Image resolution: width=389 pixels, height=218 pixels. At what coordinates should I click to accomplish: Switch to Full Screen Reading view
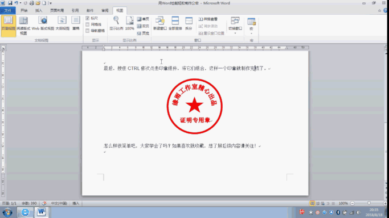tap(23, 26)
